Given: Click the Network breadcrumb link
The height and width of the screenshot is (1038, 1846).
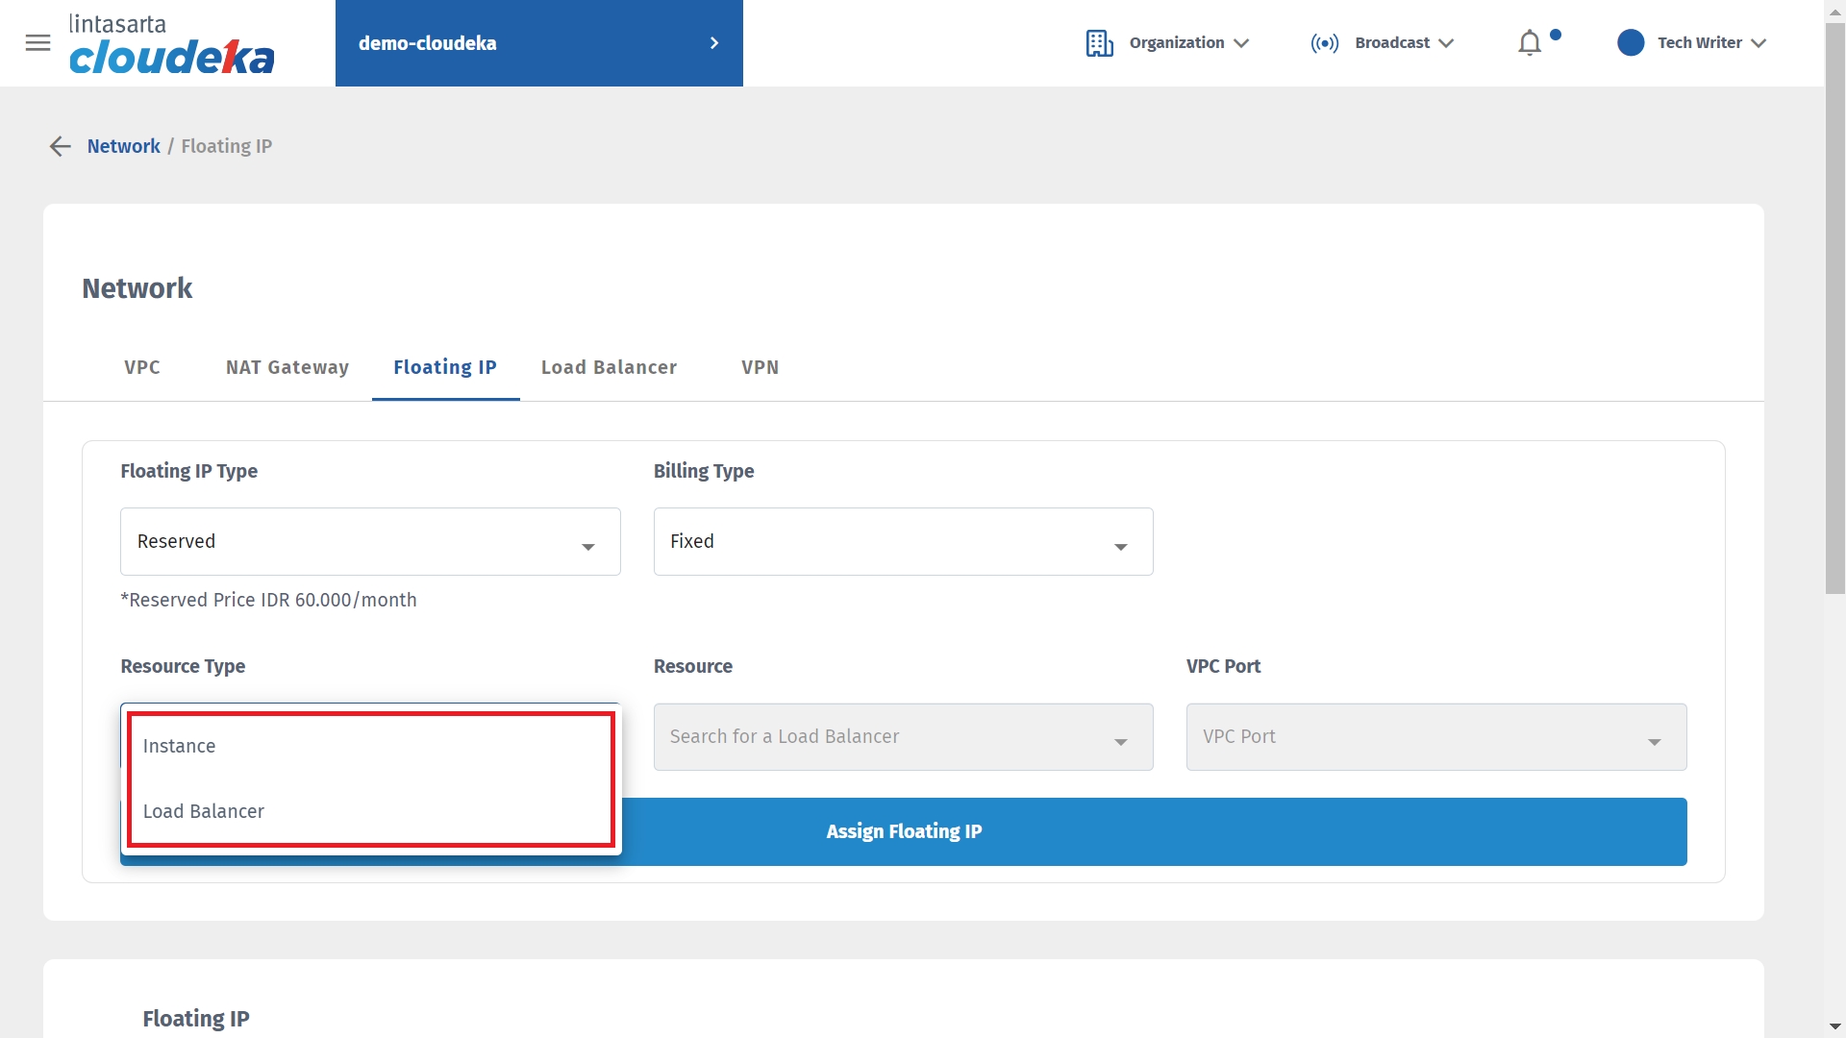Looking at the screenshot, I should (x=123, y=146).
